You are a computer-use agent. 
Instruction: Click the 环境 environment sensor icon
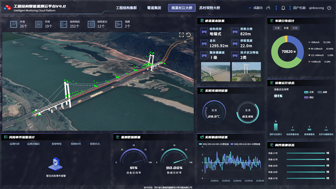pyautogui.click(x=13, y=24)
